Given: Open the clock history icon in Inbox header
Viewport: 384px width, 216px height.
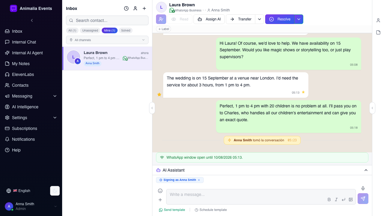Looking at the screenshot, I should click(x=126, y=8).
